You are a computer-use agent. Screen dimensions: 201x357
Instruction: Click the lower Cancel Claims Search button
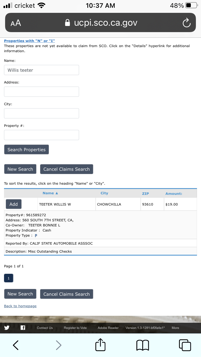click(66, 294)
